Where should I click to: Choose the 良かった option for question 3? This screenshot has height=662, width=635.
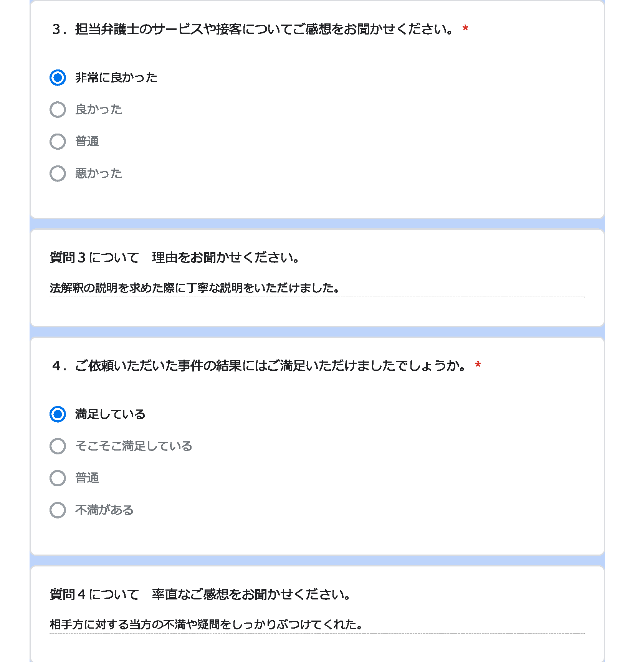(x=58, y=109)
